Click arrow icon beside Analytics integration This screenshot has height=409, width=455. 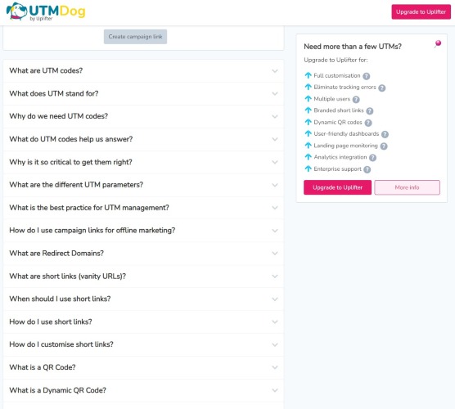pyautogui.click(x=308, y=157)
